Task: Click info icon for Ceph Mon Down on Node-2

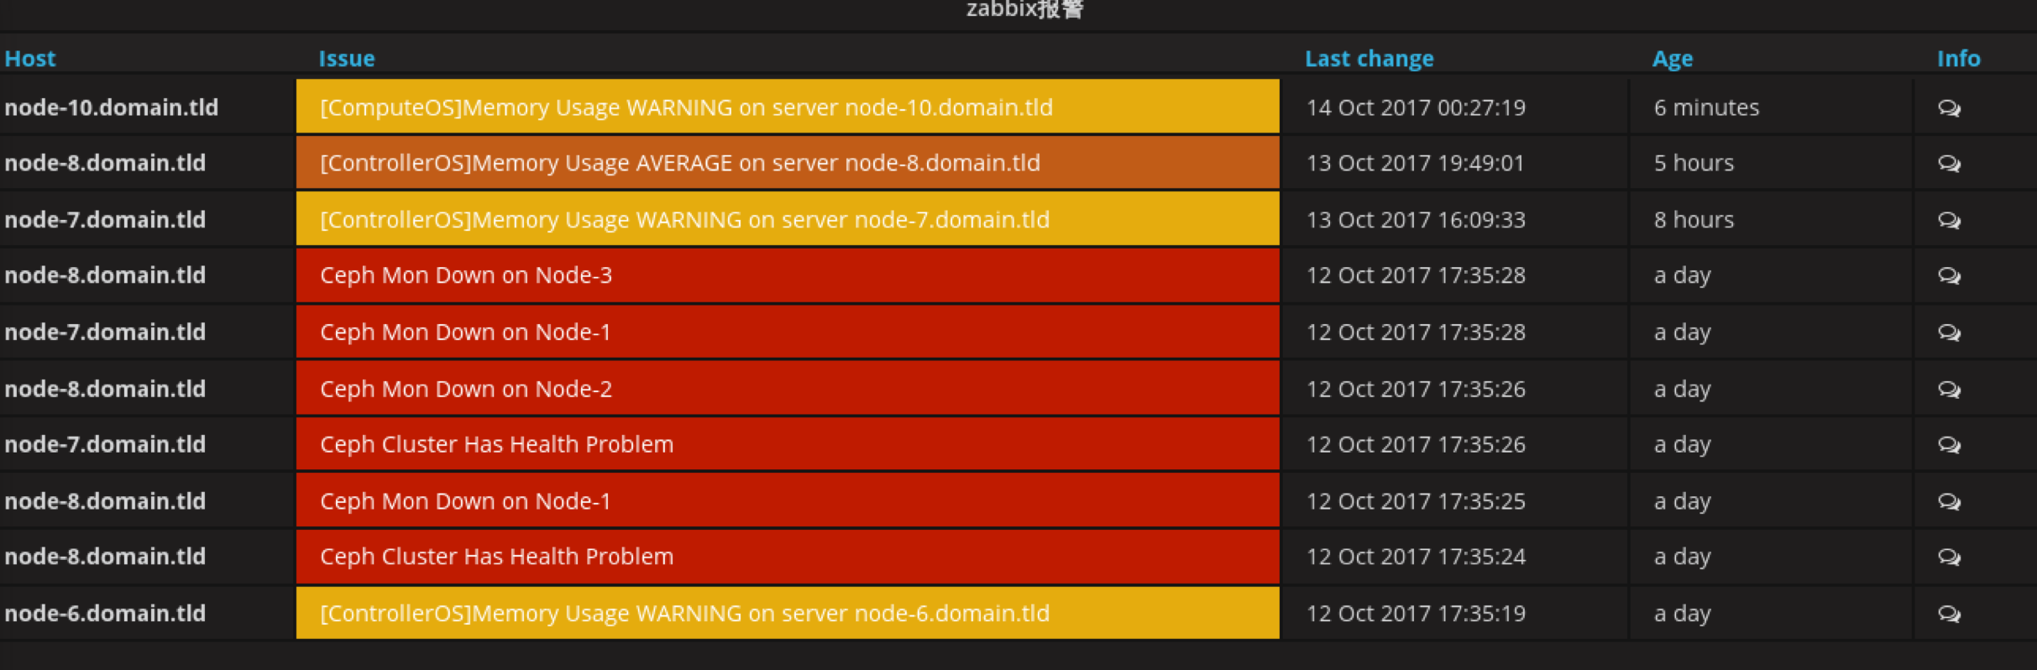Action: [1949, 390]
